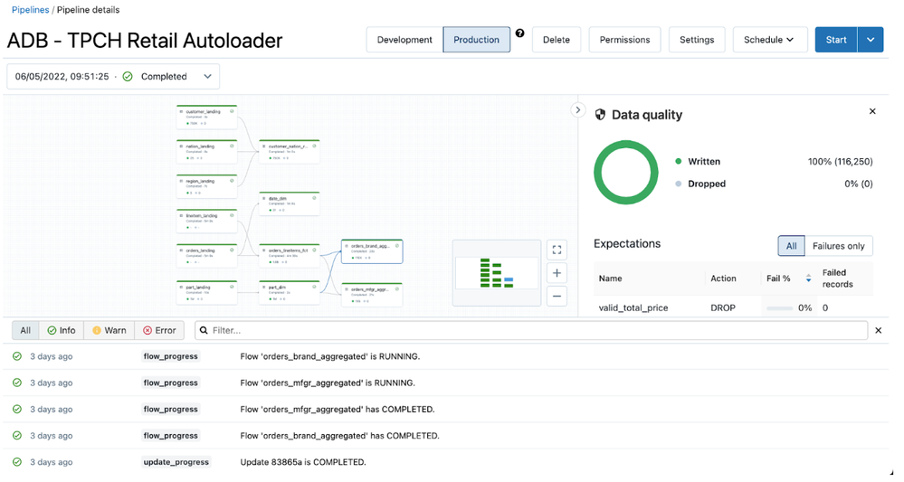Delete the pipeline
Image resolution: width=904 pixels, height=482 pixels.
click(x=557, y=40)
